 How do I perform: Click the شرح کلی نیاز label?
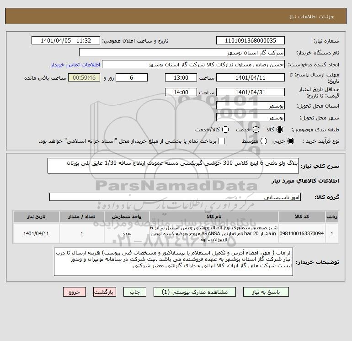point(320,166)
